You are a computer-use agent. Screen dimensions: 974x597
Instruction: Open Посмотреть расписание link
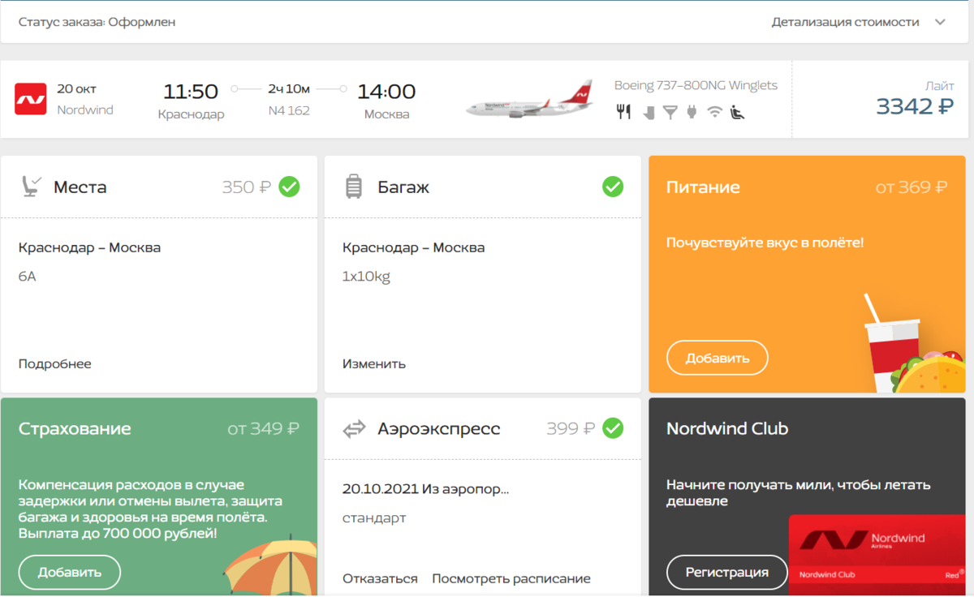511,578
